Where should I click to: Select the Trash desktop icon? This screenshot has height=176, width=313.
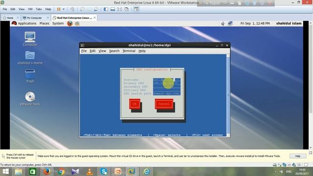pos(30,76)
